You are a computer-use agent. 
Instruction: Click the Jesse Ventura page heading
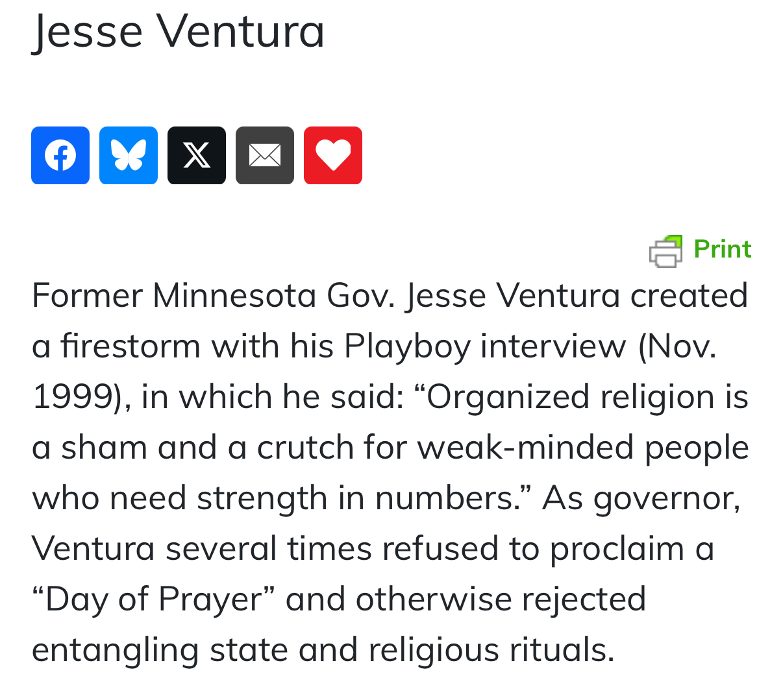tap(179, 30)
